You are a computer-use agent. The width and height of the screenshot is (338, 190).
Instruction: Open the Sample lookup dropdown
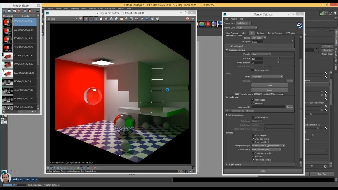coord(266,150)
